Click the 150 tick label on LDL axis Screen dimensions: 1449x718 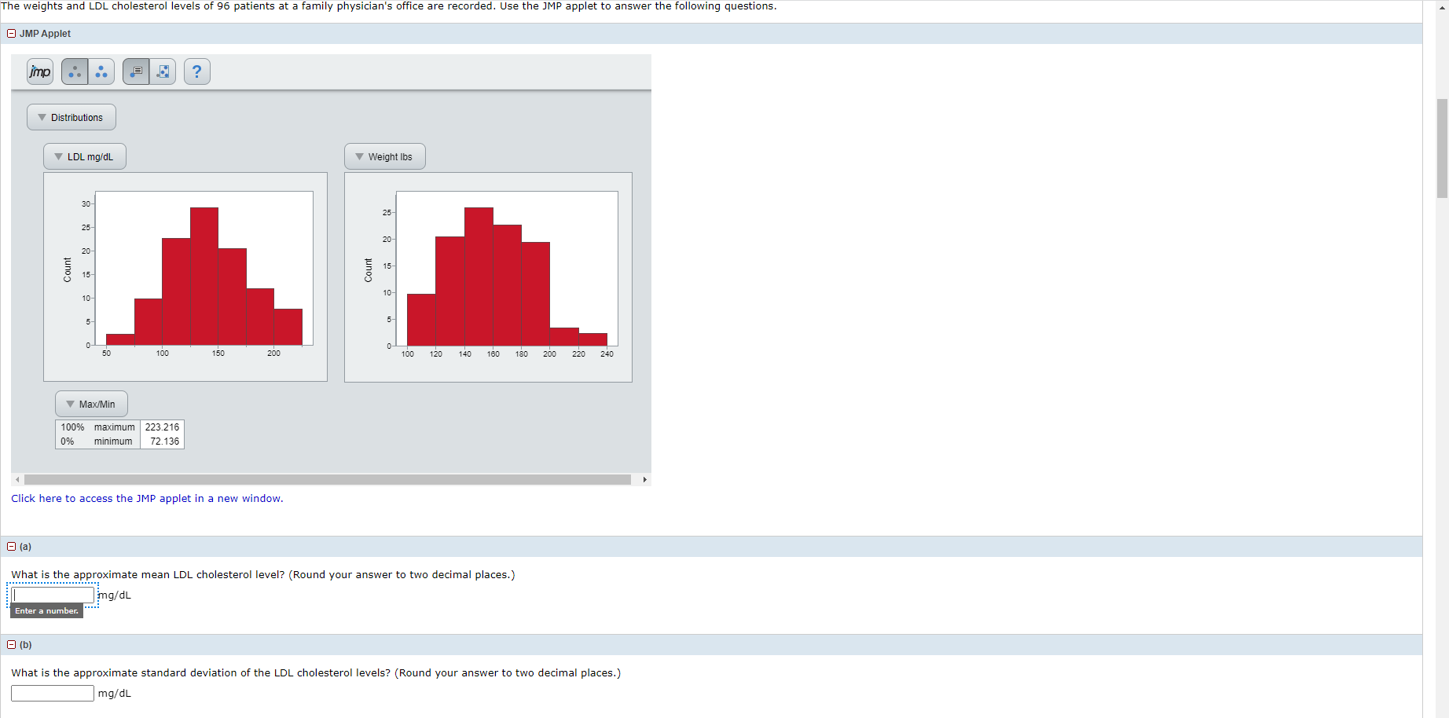(218, 354)
